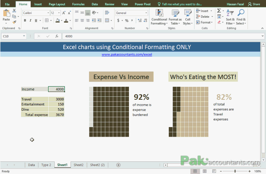Toggle Center horizontal alignment
This screenshot has width=266, height=174.
point(82,21)
